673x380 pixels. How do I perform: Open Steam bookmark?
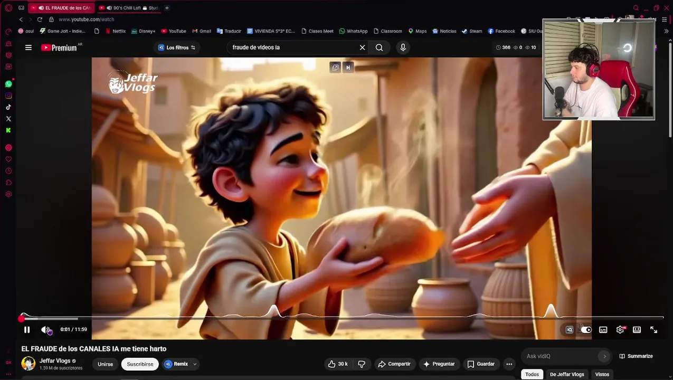click(471, 31)
